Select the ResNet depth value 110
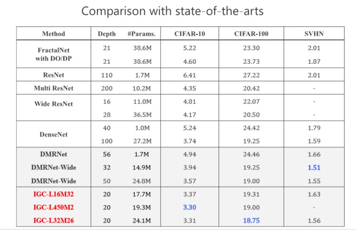This screenshot has height=230, width=356. pos(106,75)
